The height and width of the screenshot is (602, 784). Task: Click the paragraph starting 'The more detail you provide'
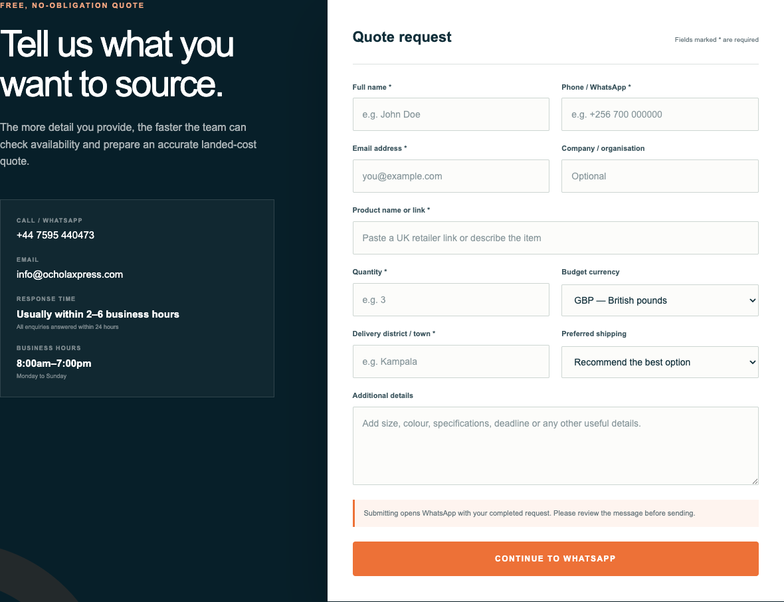click(128, 144)
